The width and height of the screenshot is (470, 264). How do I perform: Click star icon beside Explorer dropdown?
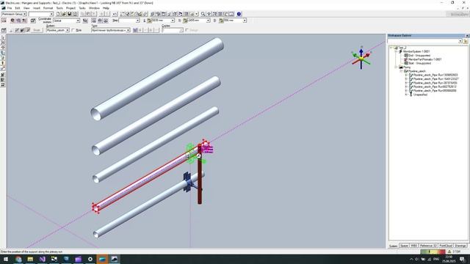pyautogui.click(x=466, y=41)
